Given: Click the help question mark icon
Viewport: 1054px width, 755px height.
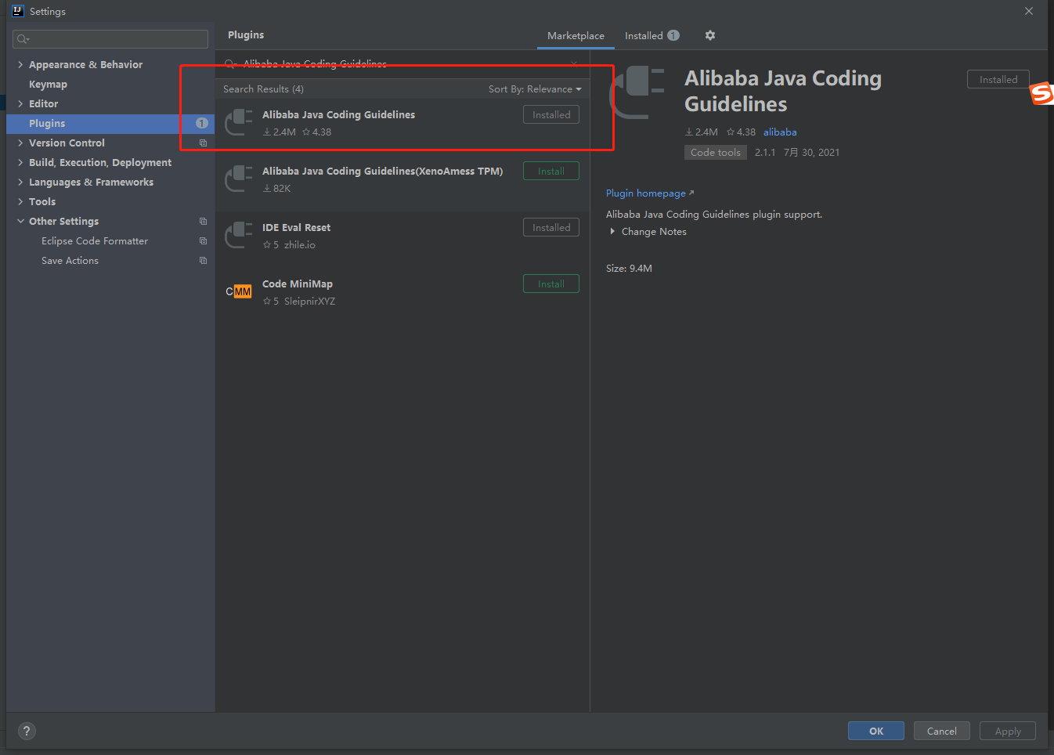Looking at the screenshot, I should click(27, 731).
